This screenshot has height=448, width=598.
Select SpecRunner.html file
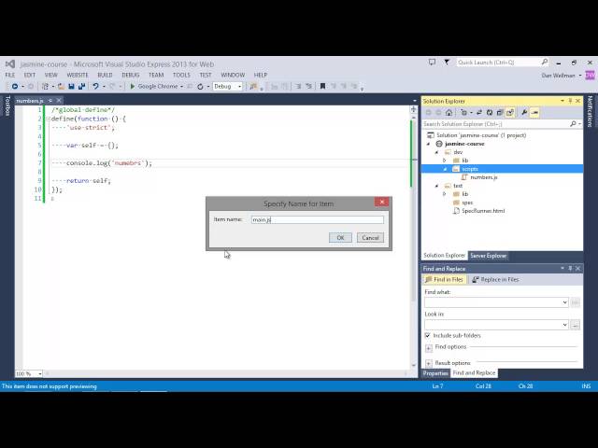[483, 211]
